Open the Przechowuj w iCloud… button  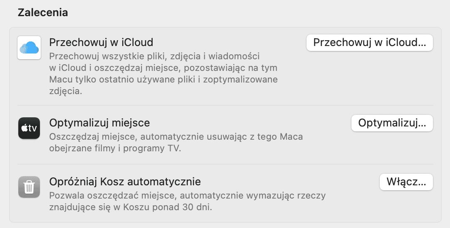pyautogui.click(x=369, y=43)
